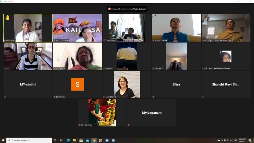Select the KAILASA video tile of Malles Kumaran

tap(77, 28)
